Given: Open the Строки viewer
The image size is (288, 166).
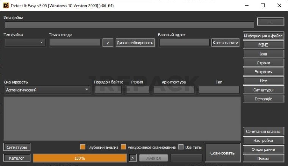Looking at the screenshot, I should click(263, 63).
